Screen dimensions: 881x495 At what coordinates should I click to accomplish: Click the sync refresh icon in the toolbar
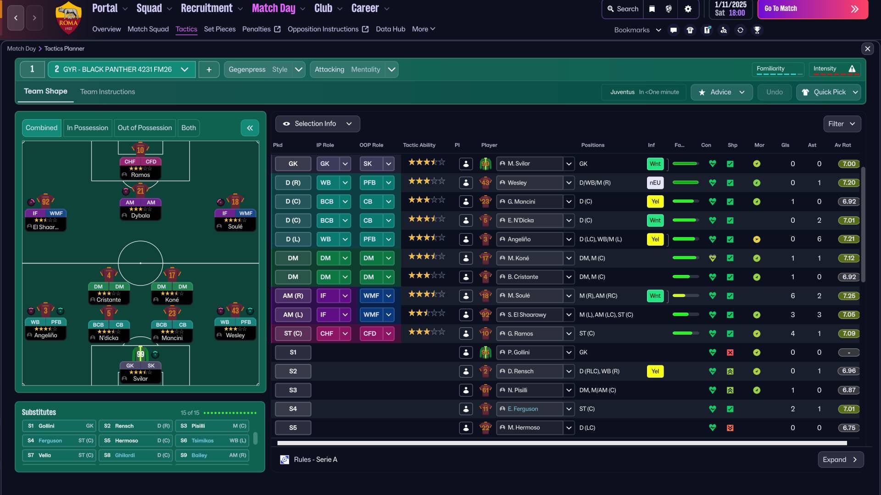741,30
